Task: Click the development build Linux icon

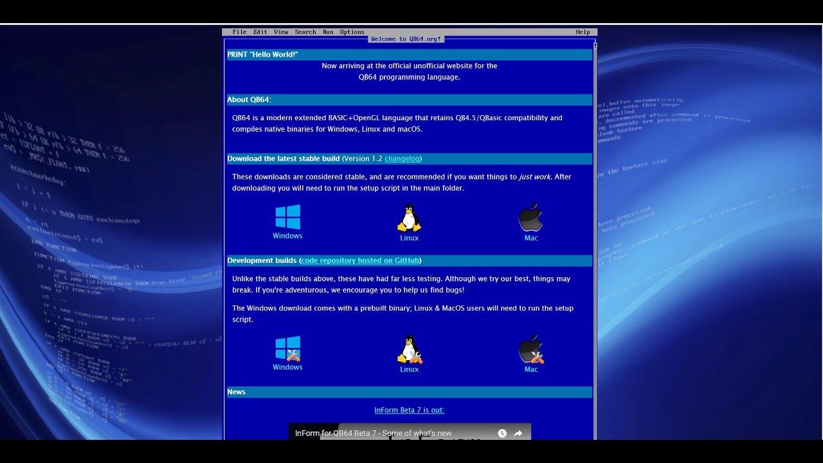Action: [410, 349]
